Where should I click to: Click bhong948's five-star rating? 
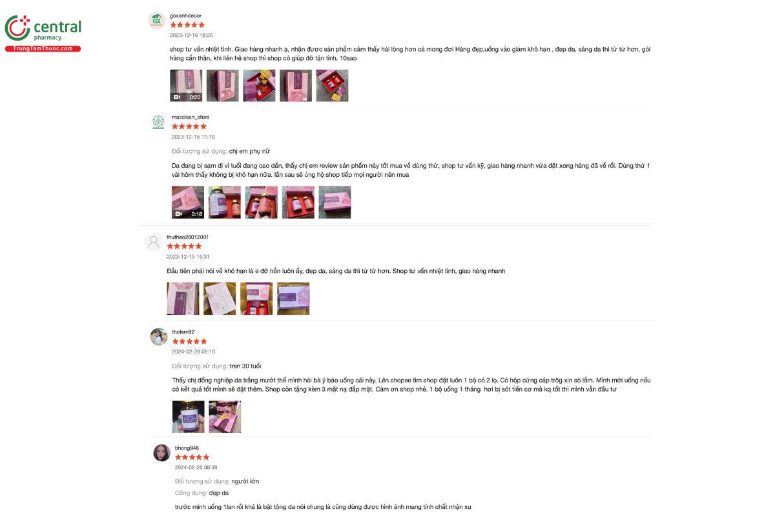192,457
